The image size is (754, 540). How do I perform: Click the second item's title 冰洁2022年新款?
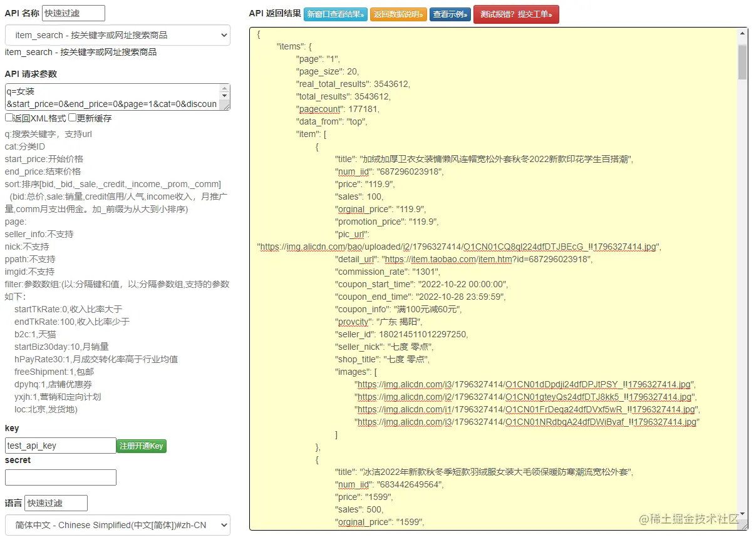coord(485,472)
